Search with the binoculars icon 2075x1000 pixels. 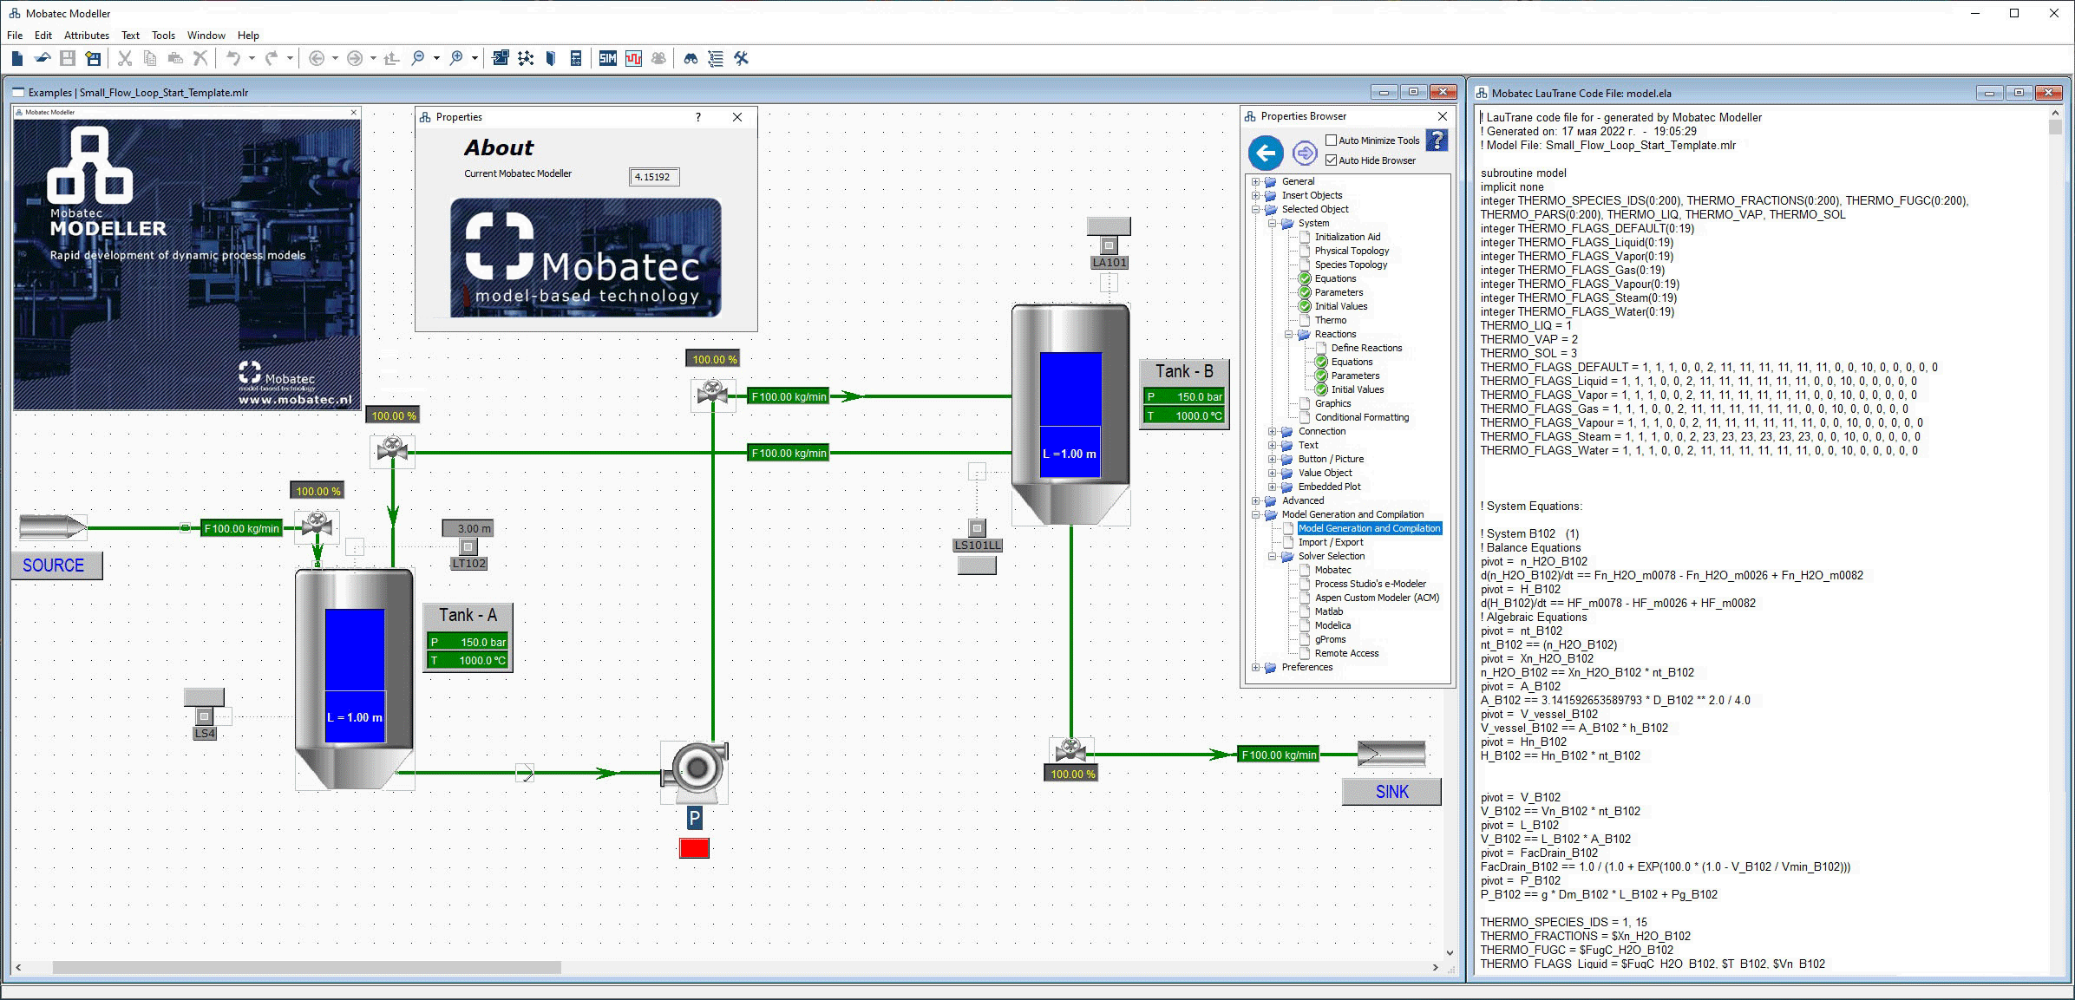tap(691, 58)
